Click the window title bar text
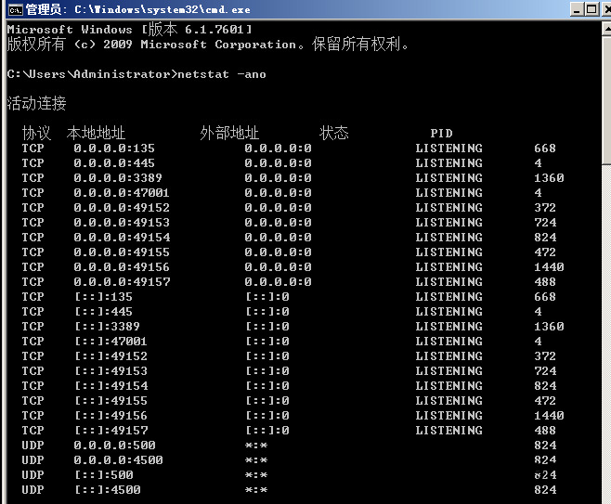 click(x=138, y=9)
